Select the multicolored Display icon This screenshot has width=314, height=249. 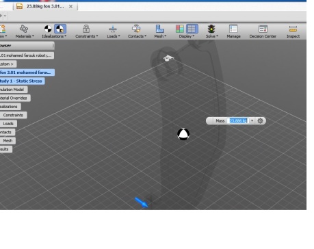180,29
